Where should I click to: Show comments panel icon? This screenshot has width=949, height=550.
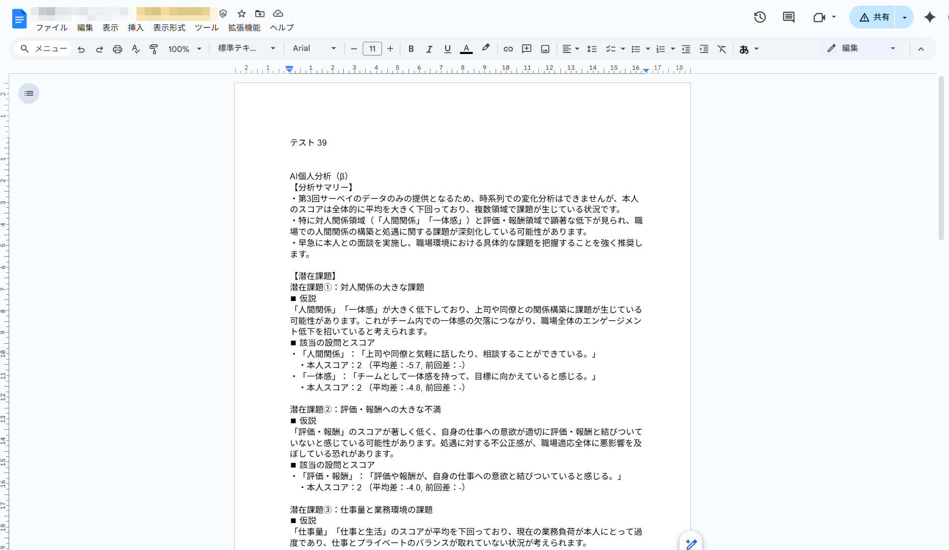(789, 17)
